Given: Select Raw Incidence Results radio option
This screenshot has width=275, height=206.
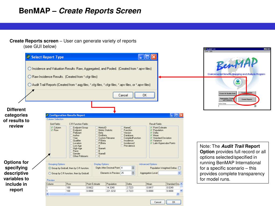Looking at the screenshot, I should [30, 77].
